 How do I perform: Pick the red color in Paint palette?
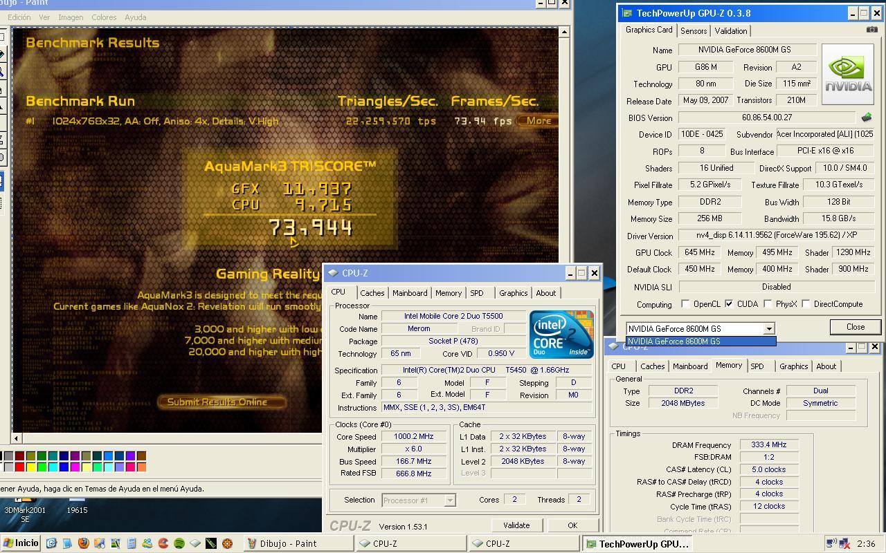(x=19, y=467)
